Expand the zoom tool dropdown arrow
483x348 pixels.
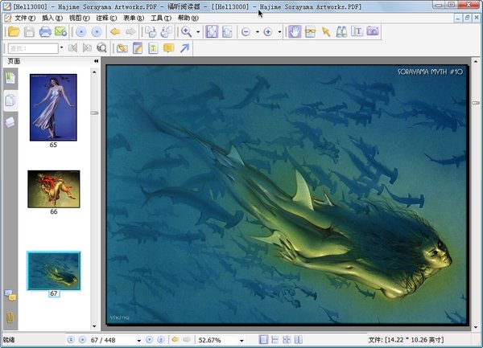point(198,32)
